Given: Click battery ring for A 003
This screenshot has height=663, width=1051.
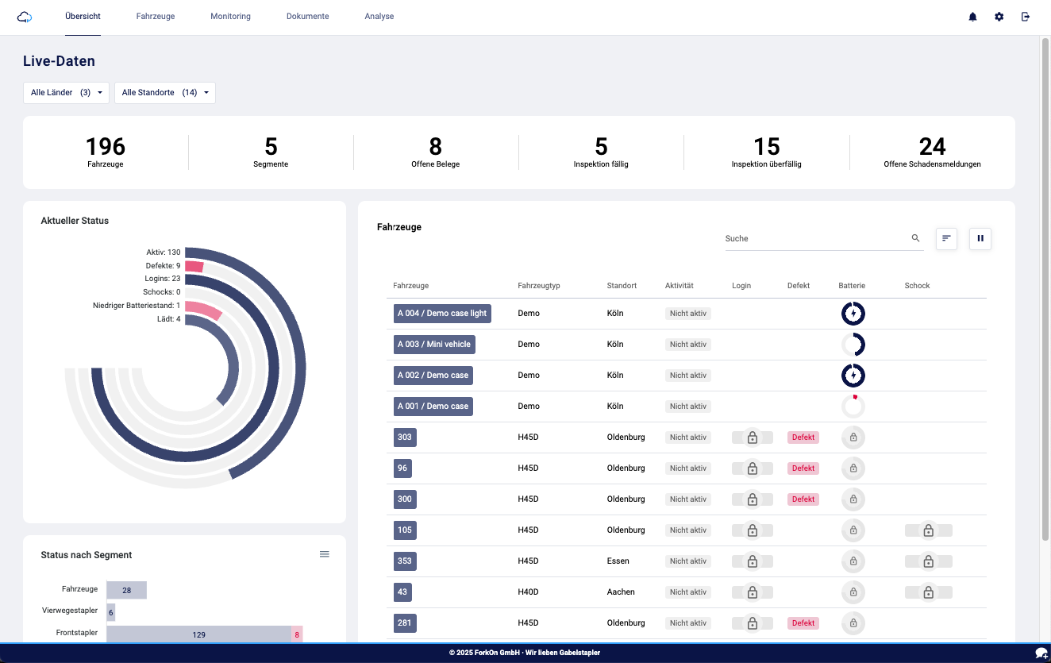Looking at the screenshot, I should point(853,345).
